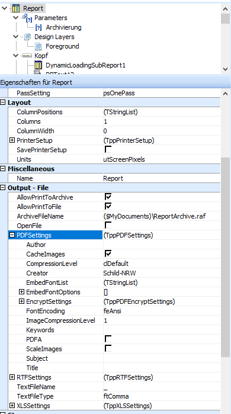The height and width of the screenshot is (414, 231).
Task: Collapse the PDFSettings property
Action: [12, 235]
